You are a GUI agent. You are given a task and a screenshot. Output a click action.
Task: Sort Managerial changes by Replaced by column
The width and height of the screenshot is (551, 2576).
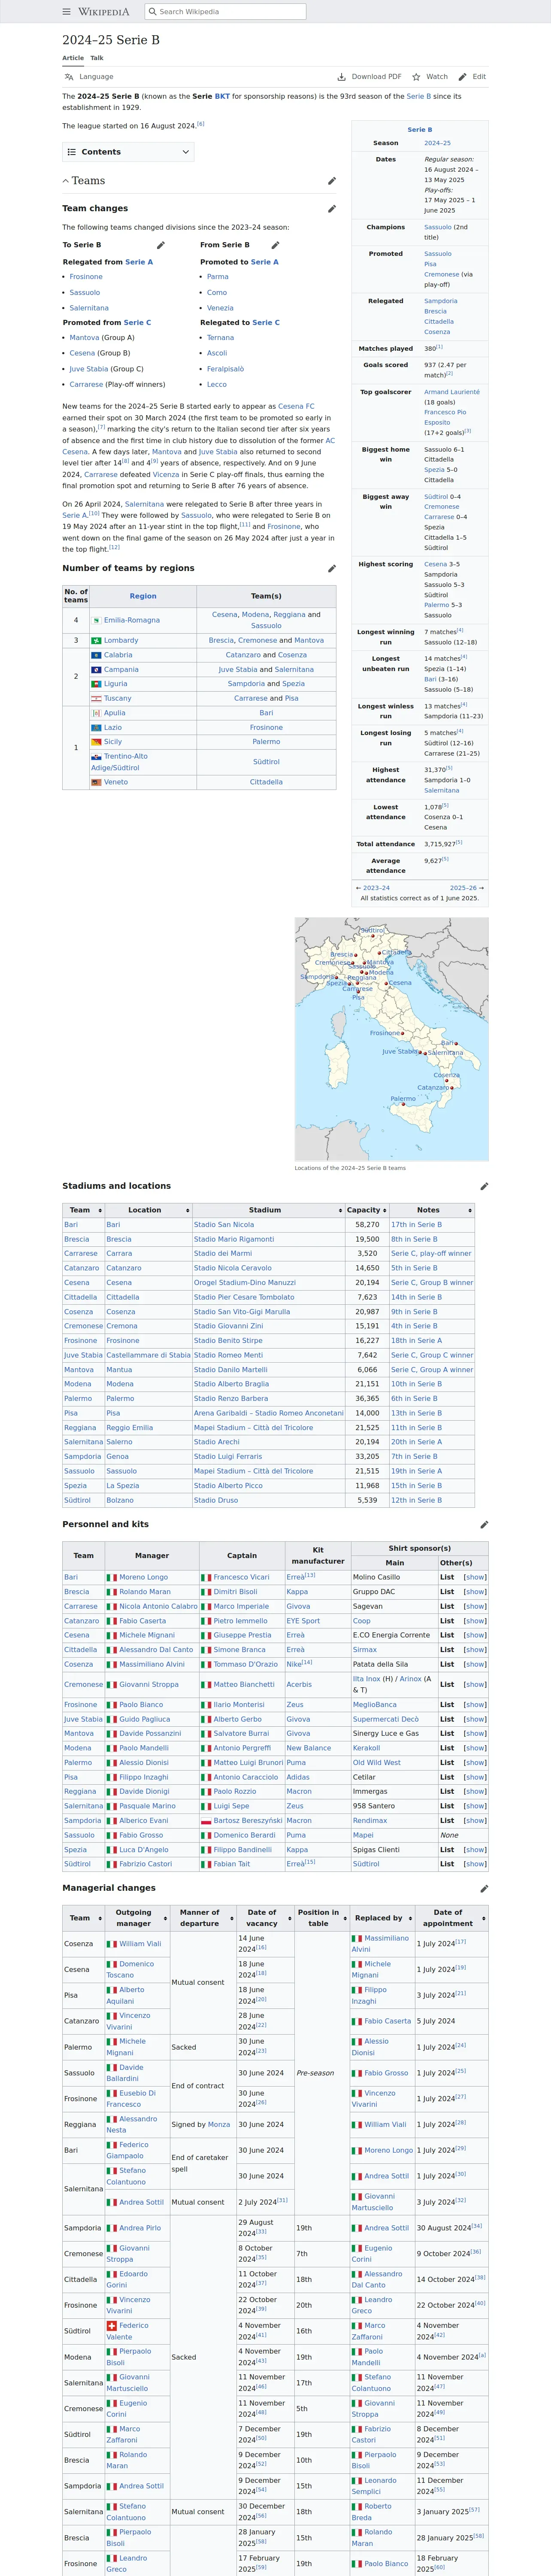pos(381,1918)
